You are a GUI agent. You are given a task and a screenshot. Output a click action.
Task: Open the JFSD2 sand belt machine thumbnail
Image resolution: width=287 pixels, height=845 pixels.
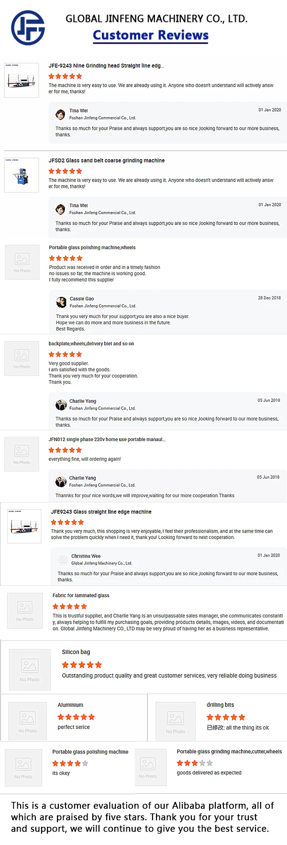click(22, 175)
